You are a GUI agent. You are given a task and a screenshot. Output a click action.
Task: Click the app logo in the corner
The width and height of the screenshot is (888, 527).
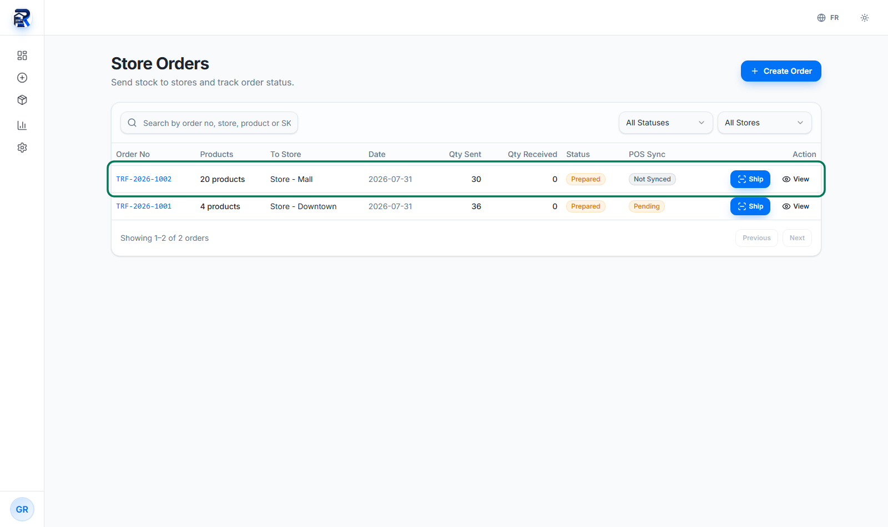22,18
